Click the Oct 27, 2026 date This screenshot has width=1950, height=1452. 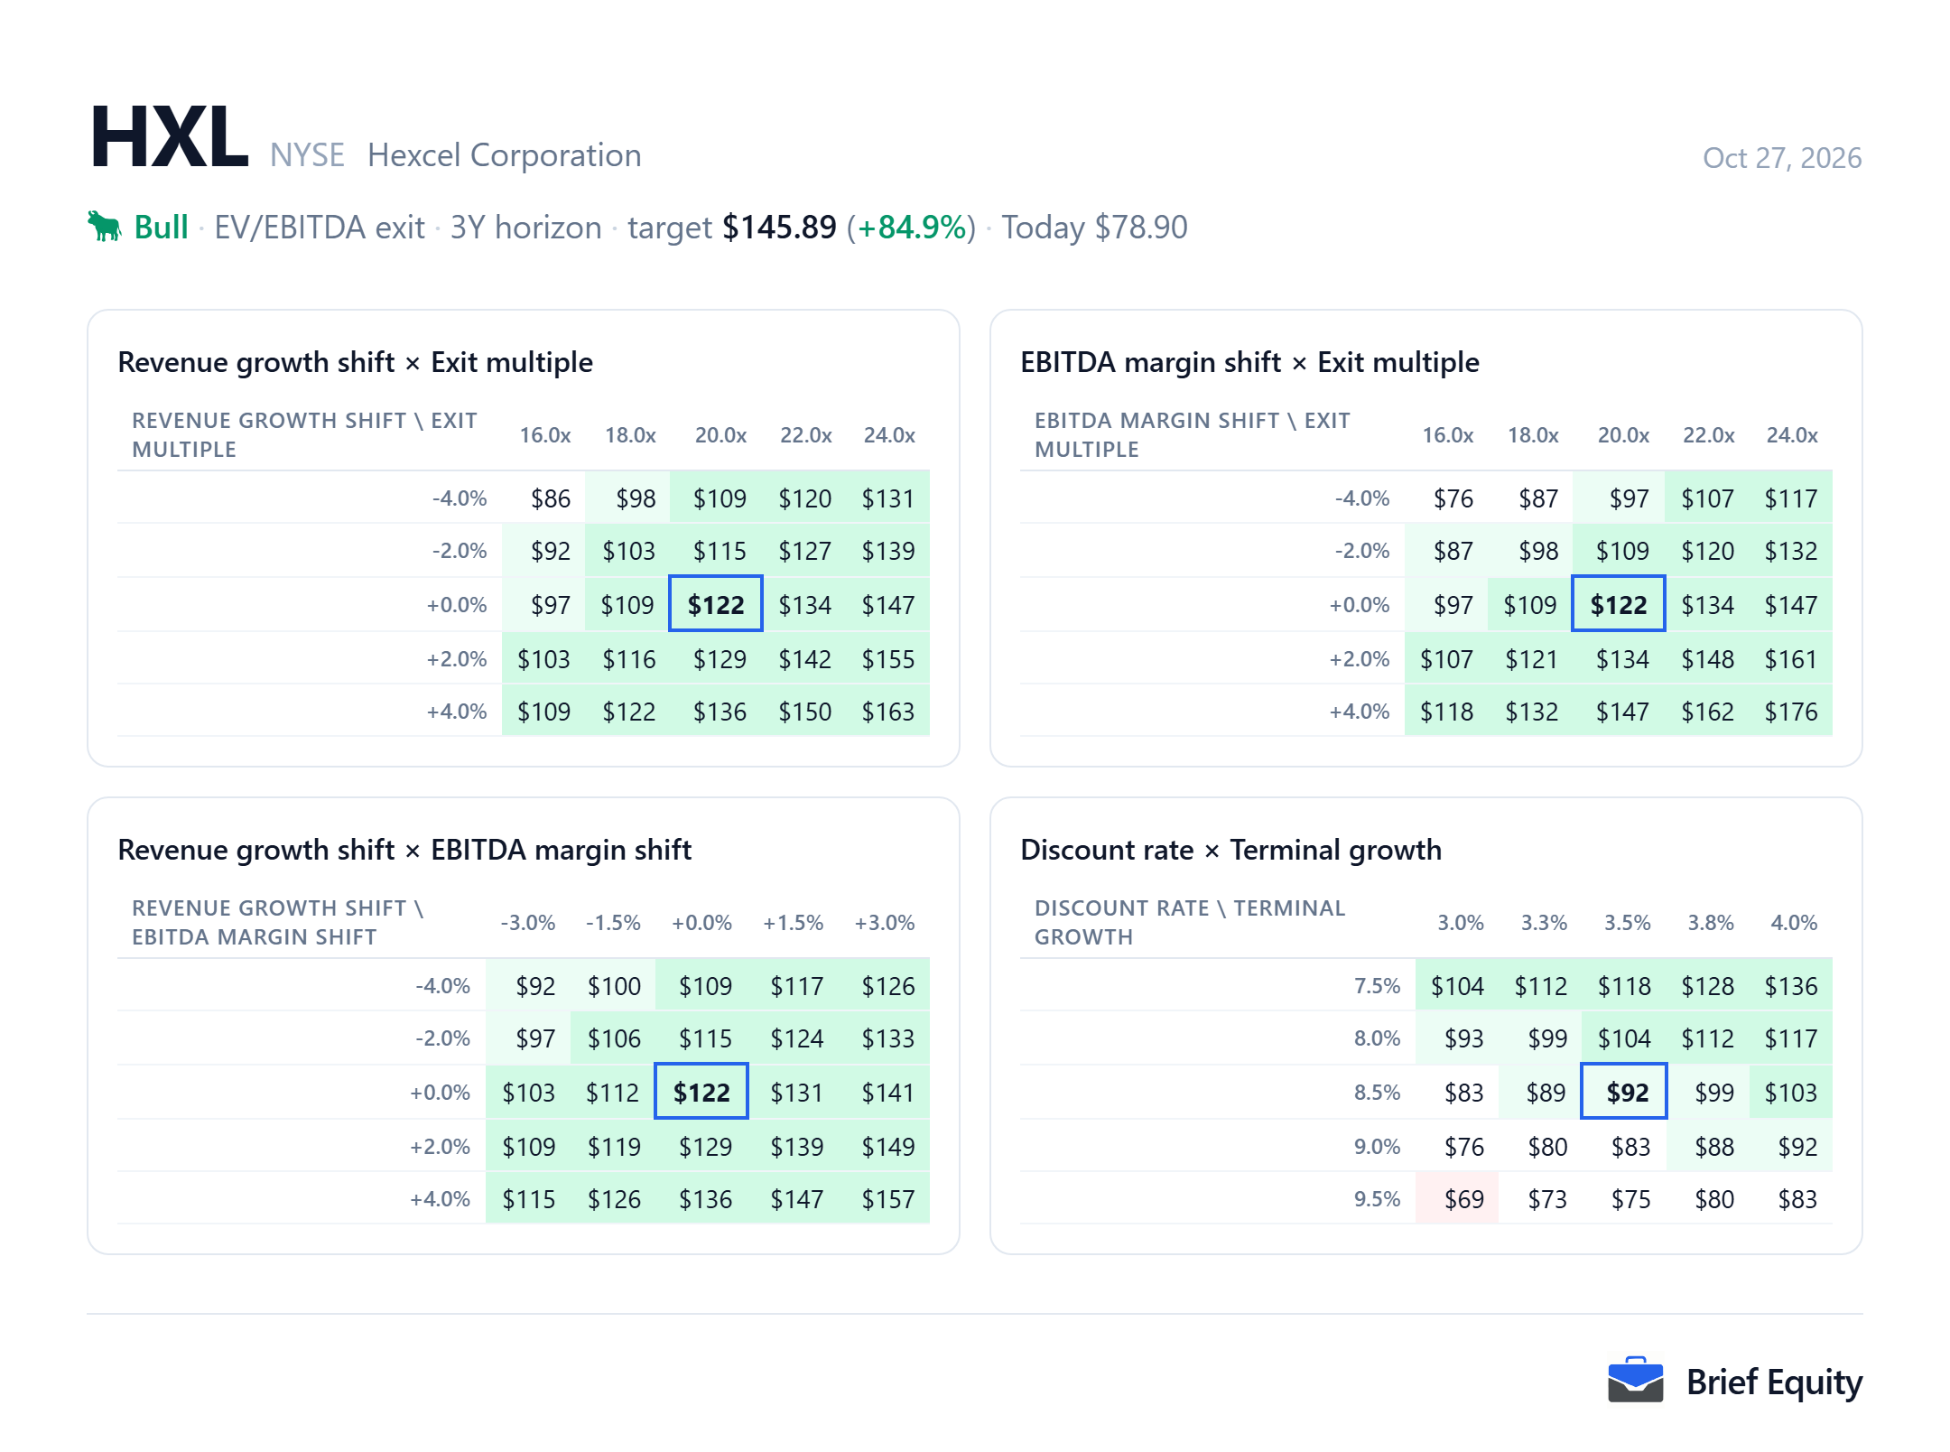(x=1781, y=158)
